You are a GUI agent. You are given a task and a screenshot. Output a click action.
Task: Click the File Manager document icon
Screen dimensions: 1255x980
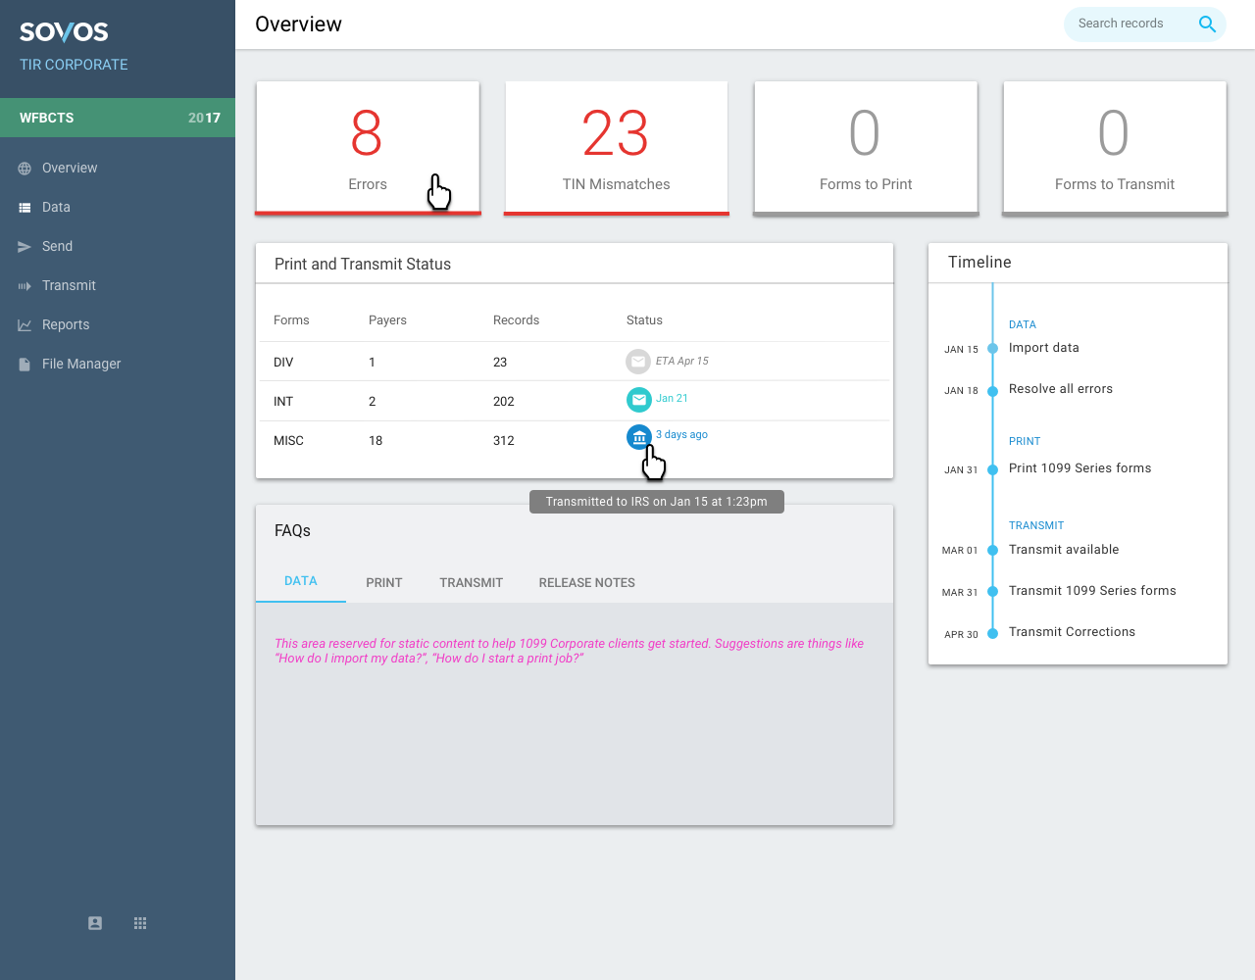25,365
